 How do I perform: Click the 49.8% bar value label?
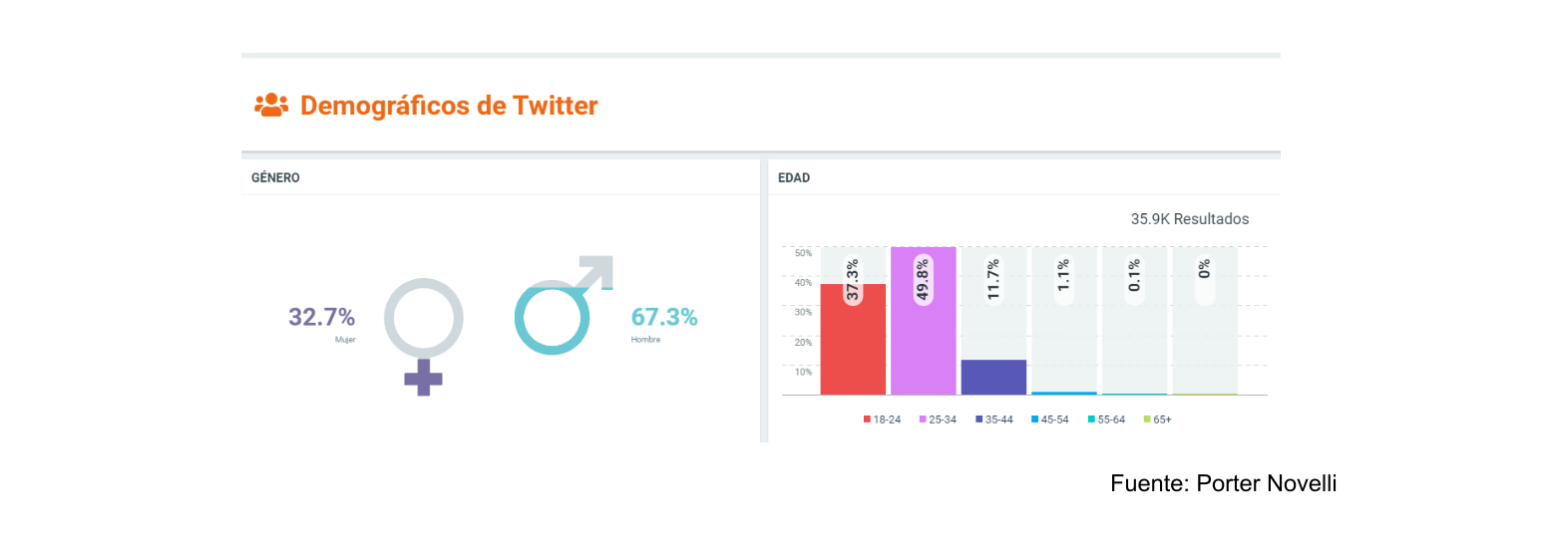pos(924,281)
